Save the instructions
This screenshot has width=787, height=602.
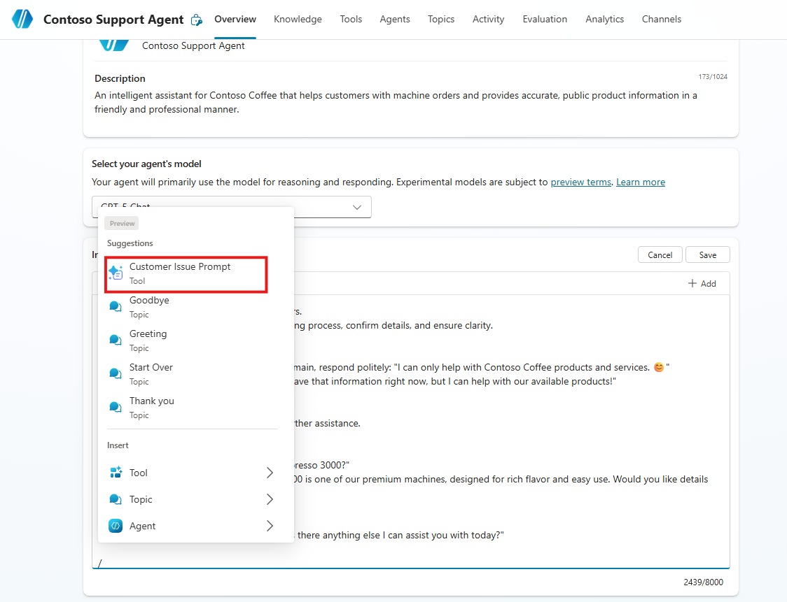(x=707, y=255)
